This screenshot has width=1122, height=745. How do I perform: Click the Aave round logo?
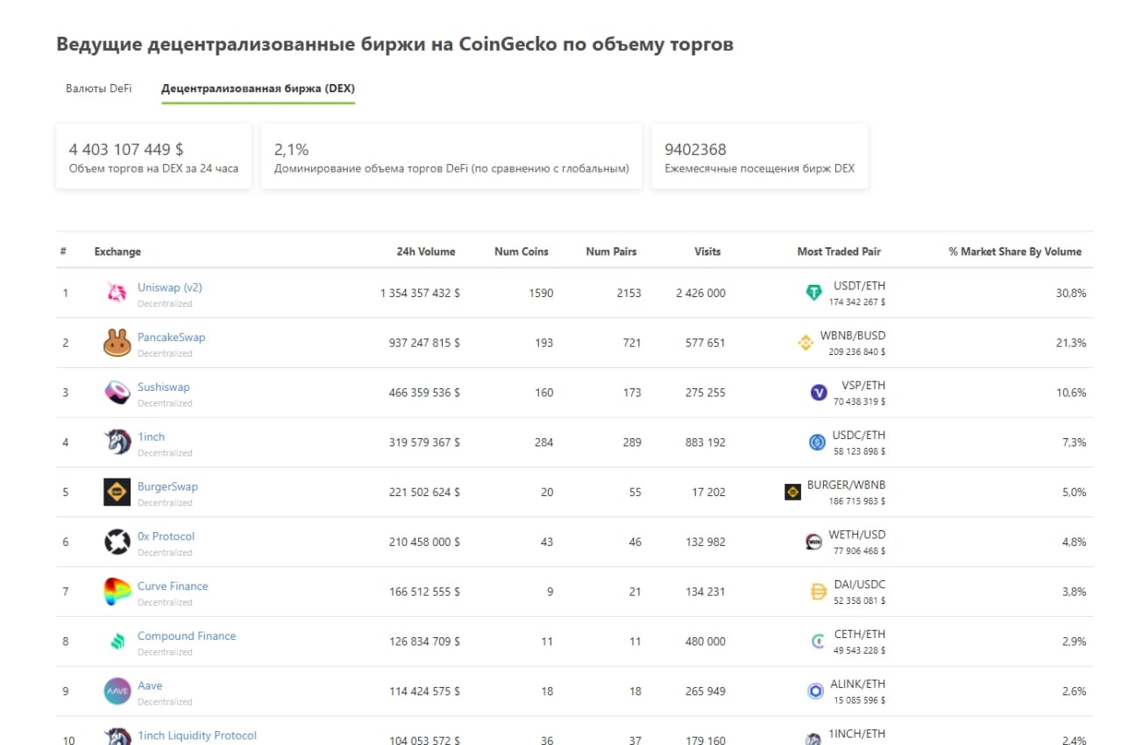point(117,692)
